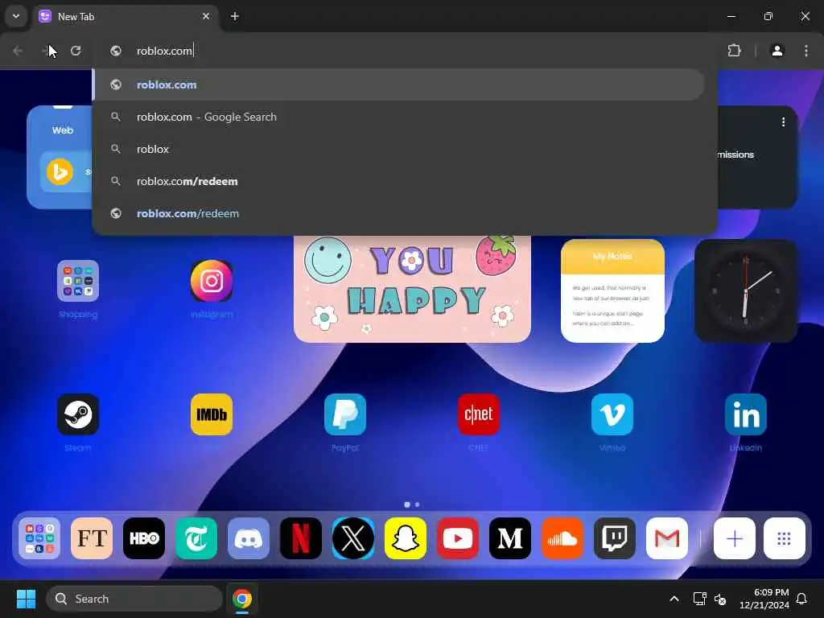Screen dimensions: 824x618
Task: Switch to the second page dot
Action: point(418,505)
